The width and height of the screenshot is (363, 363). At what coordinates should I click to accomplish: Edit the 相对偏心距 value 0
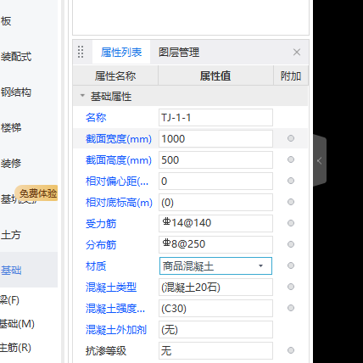coord(215,181)
